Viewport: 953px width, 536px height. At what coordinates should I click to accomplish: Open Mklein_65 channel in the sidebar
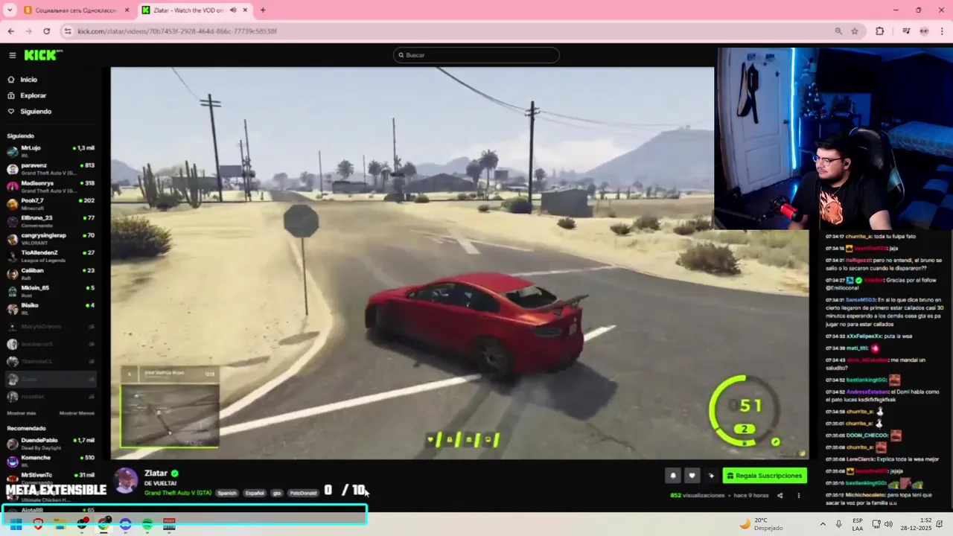(51, 291)
